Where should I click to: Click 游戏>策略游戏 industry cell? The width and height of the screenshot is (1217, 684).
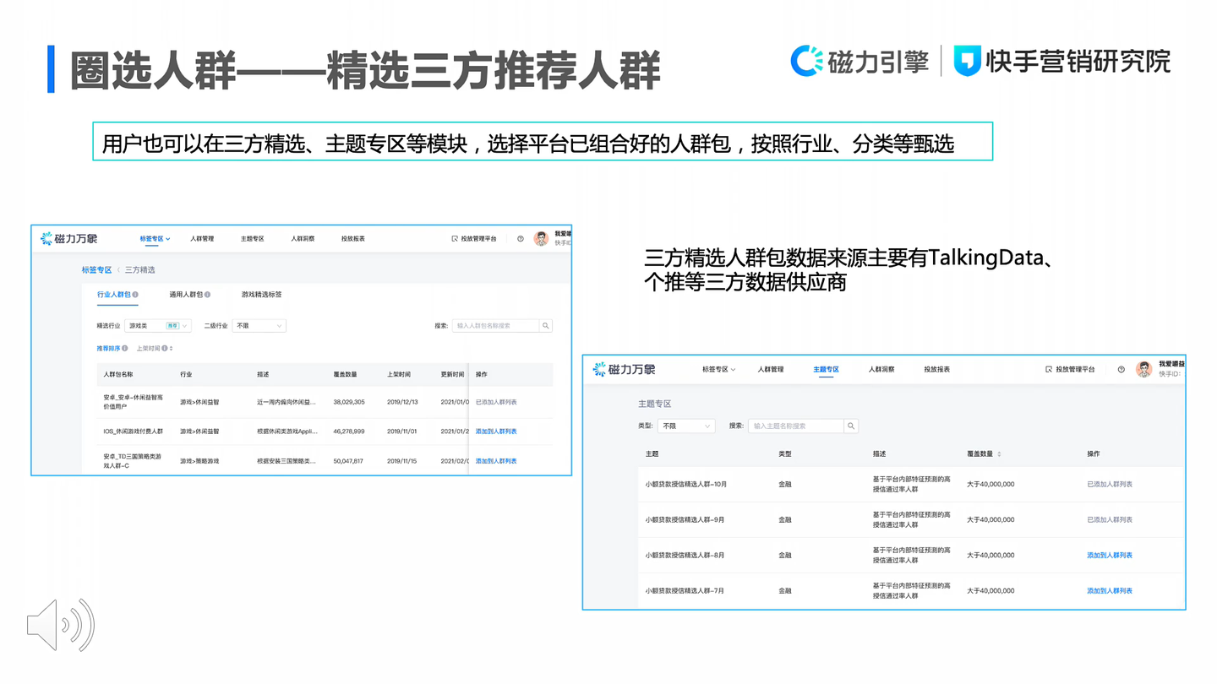tap(199, 461)
